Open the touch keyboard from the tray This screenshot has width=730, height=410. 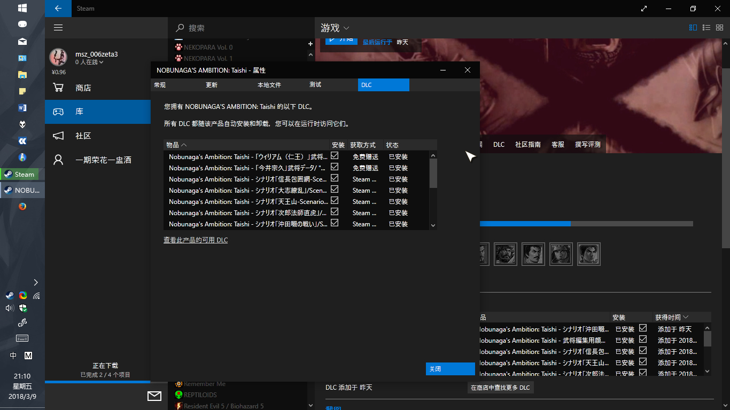[22, 338]
